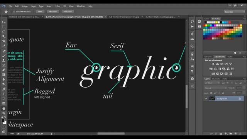Switch to the Styles tab
The image size is (247, 139).
230,57
